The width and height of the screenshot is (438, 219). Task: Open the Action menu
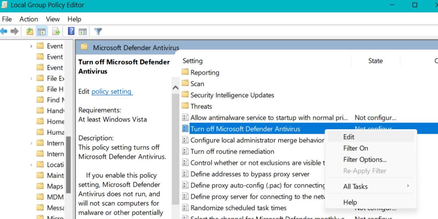pos(28,19)
